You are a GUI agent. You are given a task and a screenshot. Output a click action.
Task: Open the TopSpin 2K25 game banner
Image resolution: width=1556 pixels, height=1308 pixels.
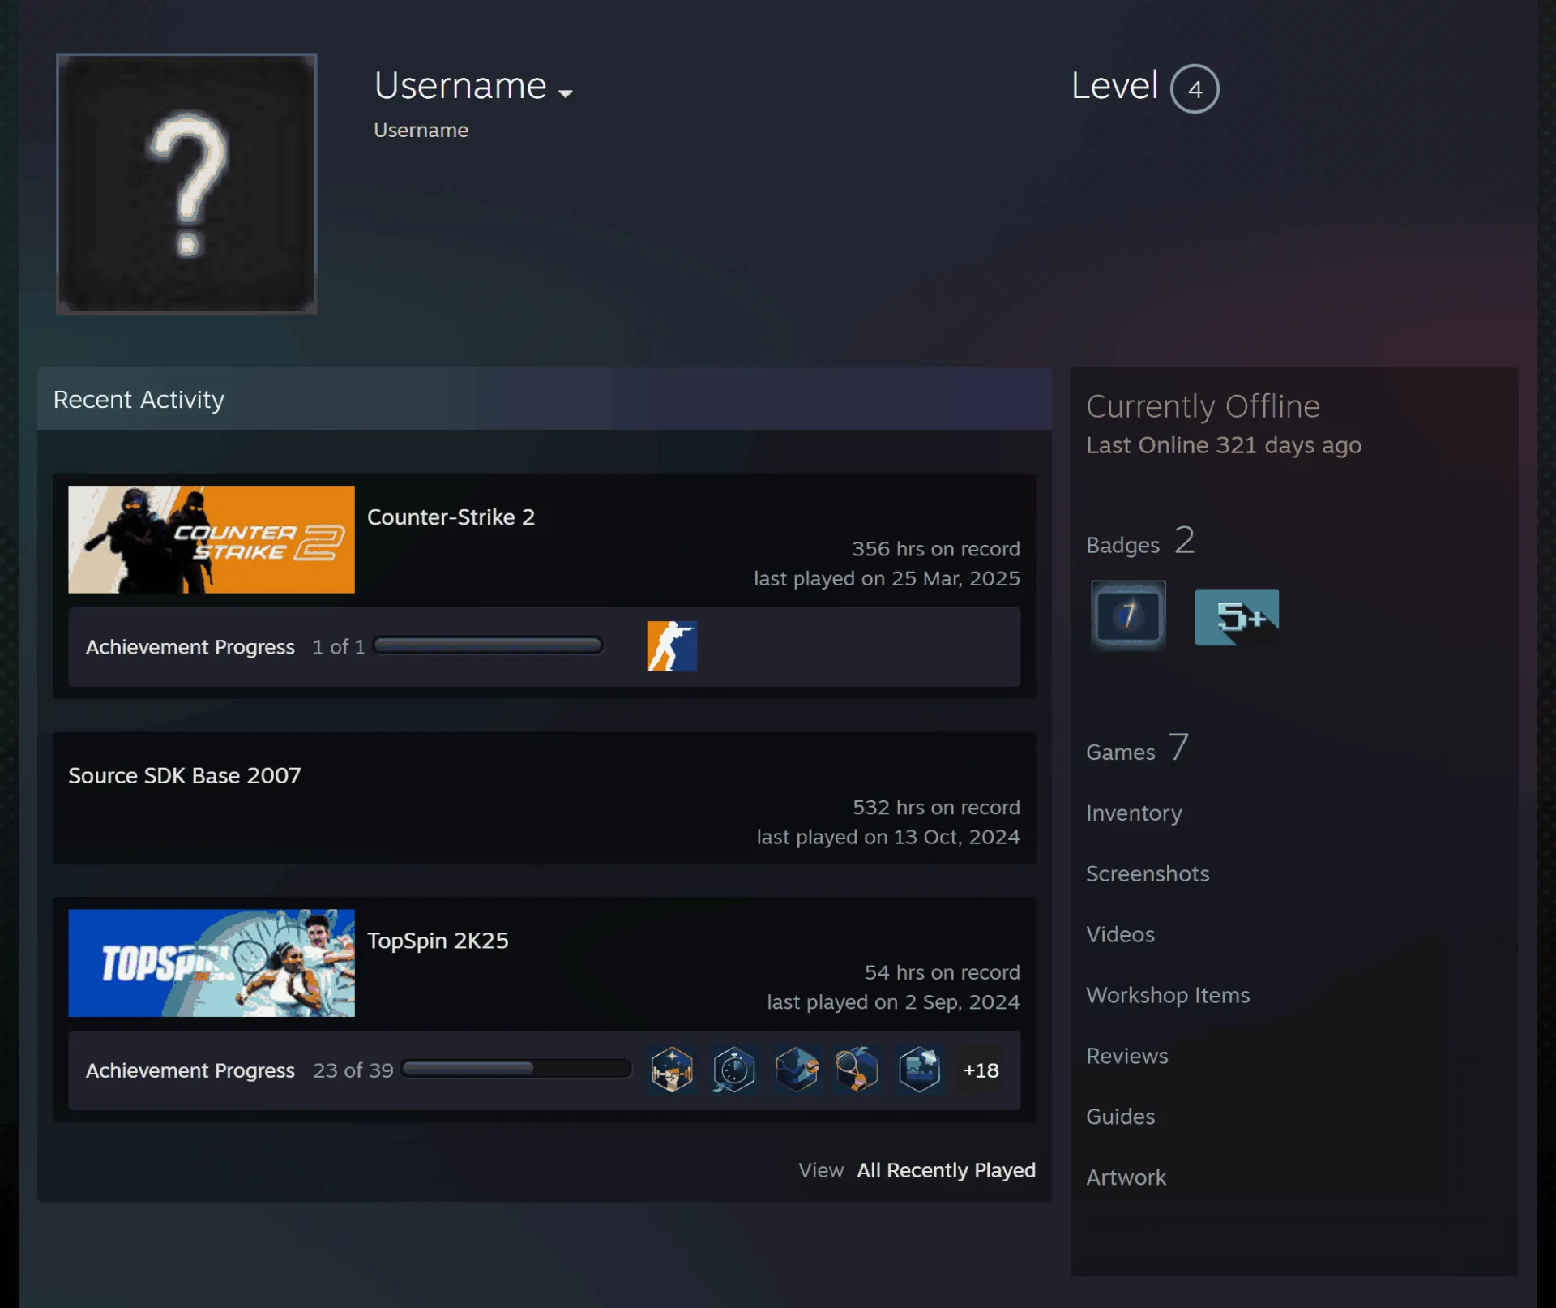click(212, 963)
